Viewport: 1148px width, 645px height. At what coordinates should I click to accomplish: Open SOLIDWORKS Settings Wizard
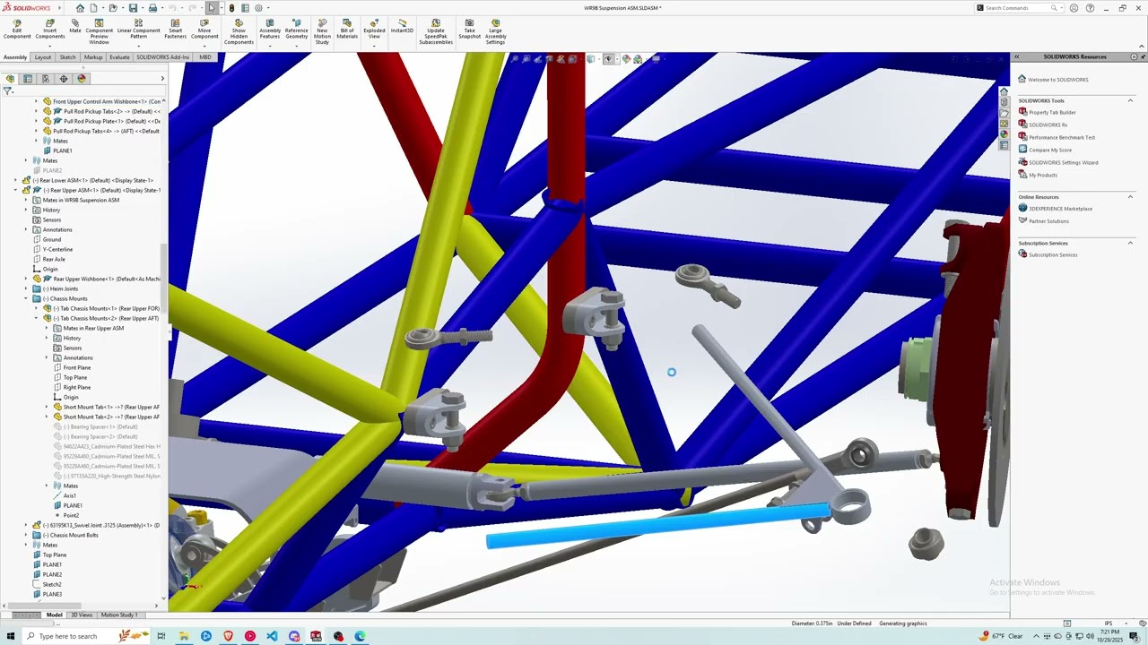click(1058, 162)
